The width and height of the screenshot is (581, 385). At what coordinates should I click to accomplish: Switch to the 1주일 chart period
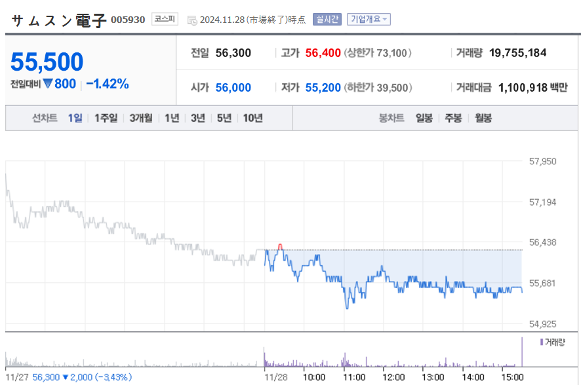[106, 118]
